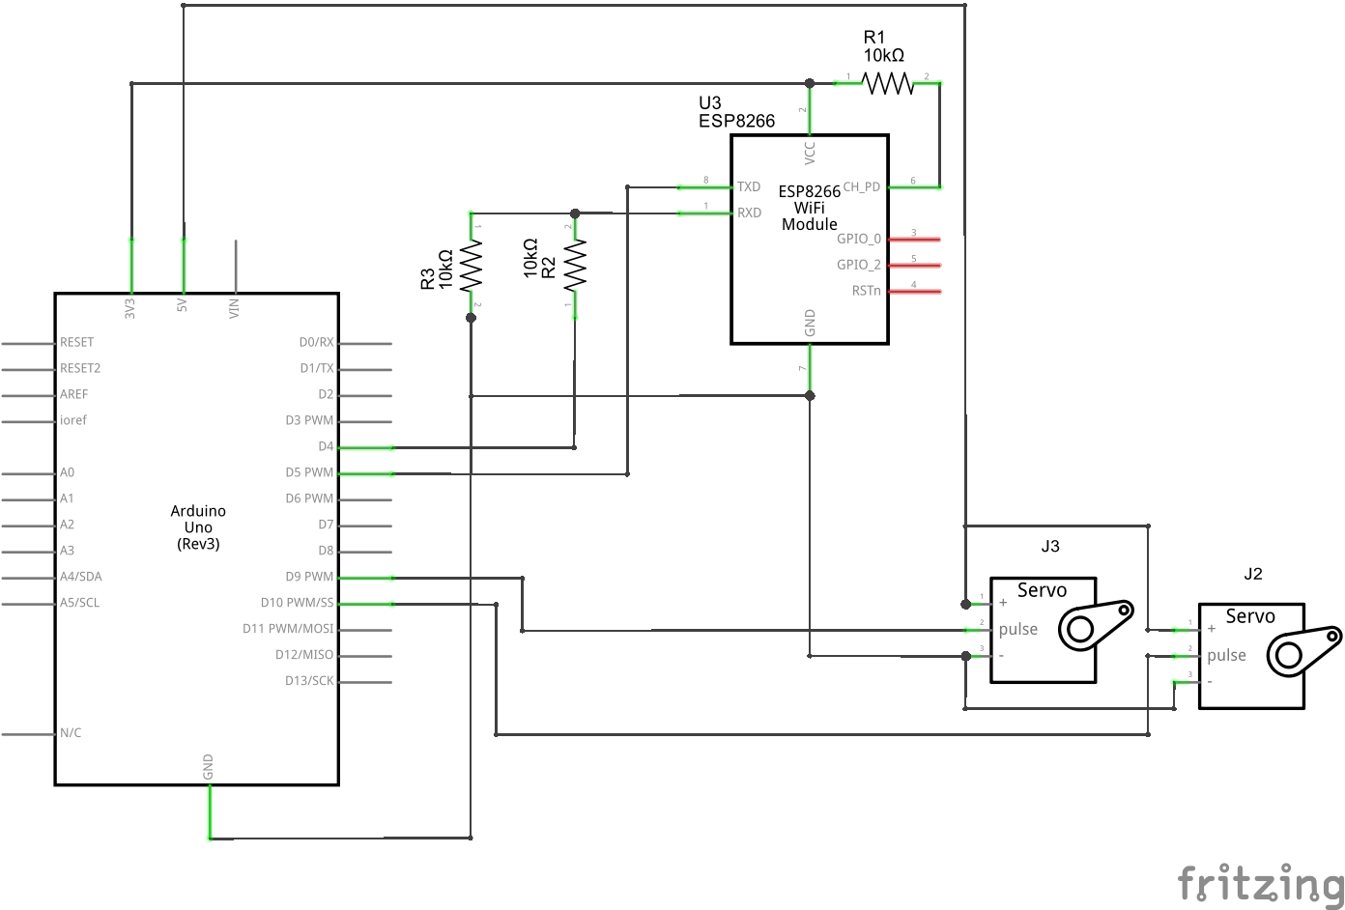Click the 'D1/TX' pin label
Screen dimensions: 1345x910
pyautogui.click(x=317, y=369)
